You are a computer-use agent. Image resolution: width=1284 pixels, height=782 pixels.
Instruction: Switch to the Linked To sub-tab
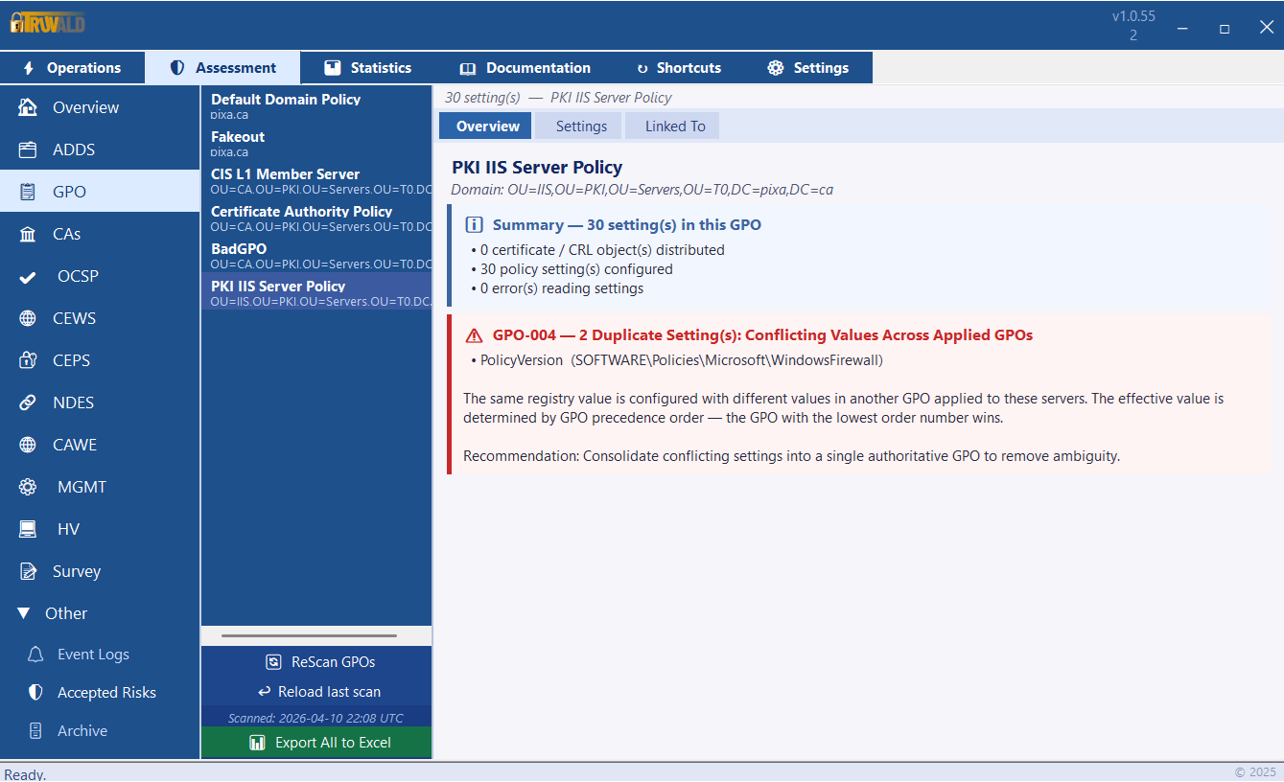click(x=674, y=126)
